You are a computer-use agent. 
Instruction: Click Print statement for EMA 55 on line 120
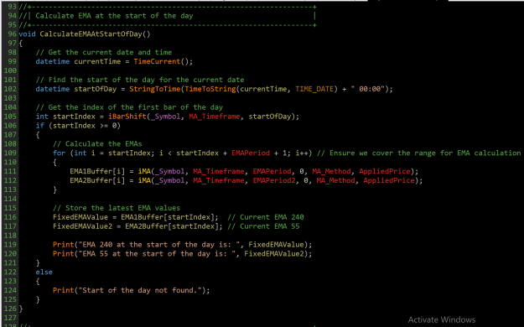click(x=183, y=254)
